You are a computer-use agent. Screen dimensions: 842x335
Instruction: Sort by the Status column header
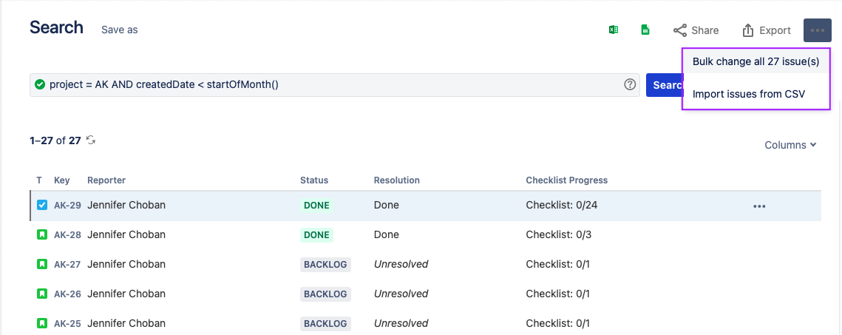[314, 180]
